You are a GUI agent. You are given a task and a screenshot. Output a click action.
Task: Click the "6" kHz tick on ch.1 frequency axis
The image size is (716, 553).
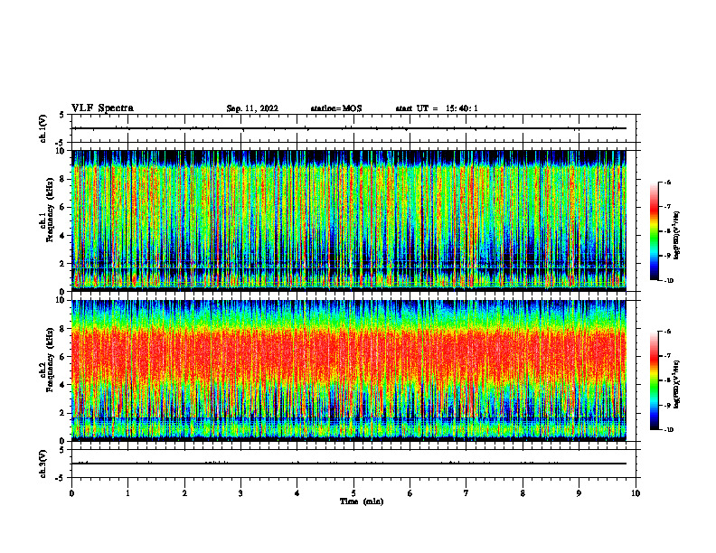pyautogui.click(x=62, y=207)
